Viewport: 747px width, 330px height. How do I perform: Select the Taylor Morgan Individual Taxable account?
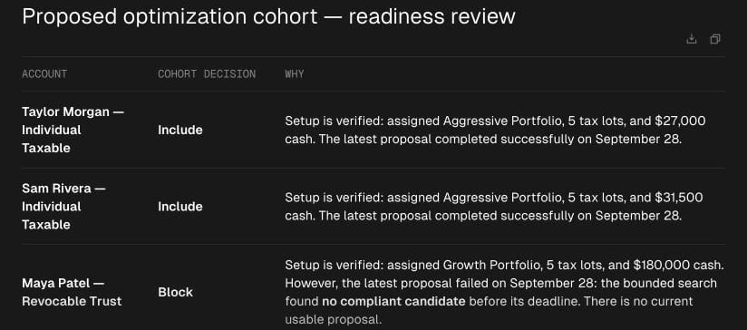73,130
